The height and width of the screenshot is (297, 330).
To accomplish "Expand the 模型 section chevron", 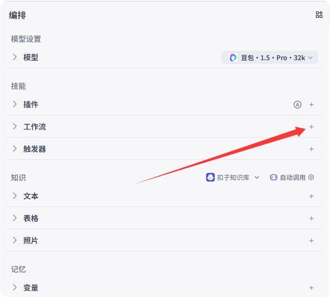I will pos(15,57).
